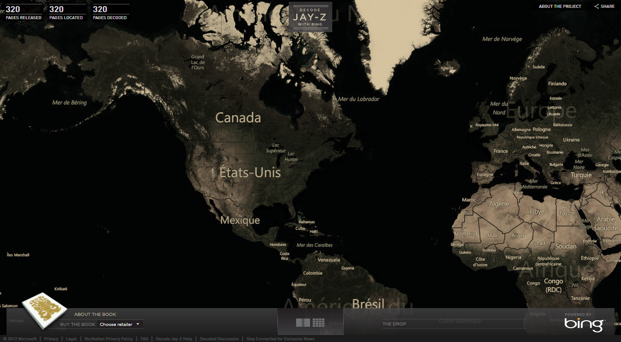Screen dimensions: 621x342
Task: Click the Grand Lac de l'Ours label
Action: (198, 62)
